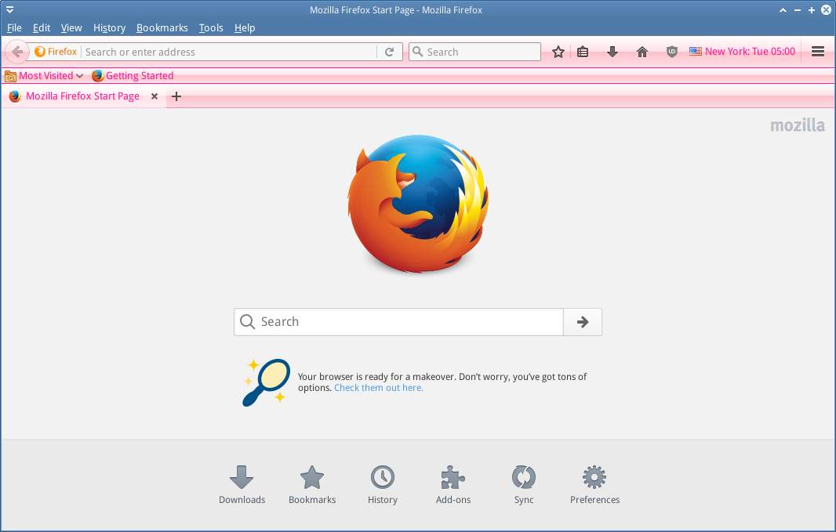This screenshot has width=836, height=532.
Task: Go to the home page icon
Action: [x=642, y=52]
